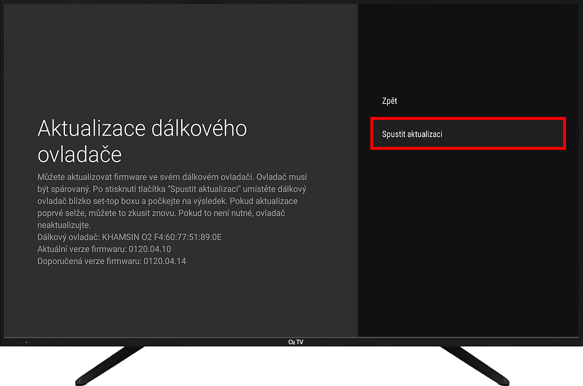Click recommended firmware number 0120.04.14
Image resolution: width=583 pixels, height=386 pixels.
pos(165,261)
